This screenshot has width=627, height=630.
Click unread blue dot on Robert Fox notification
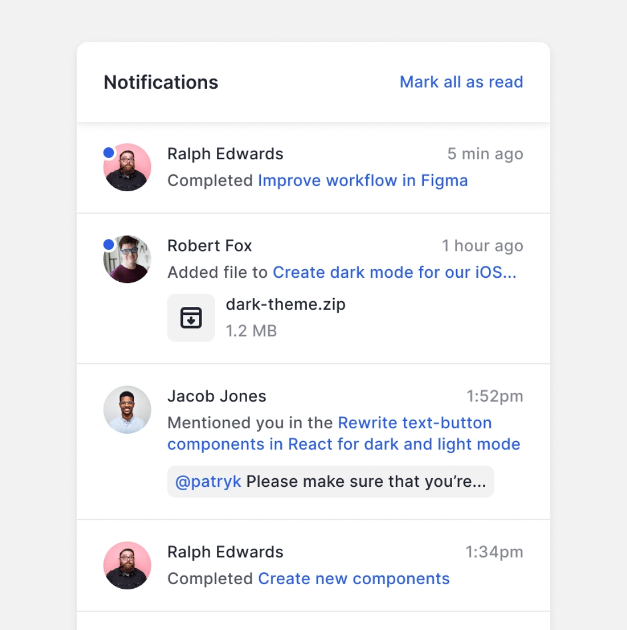tap(109, 245)
